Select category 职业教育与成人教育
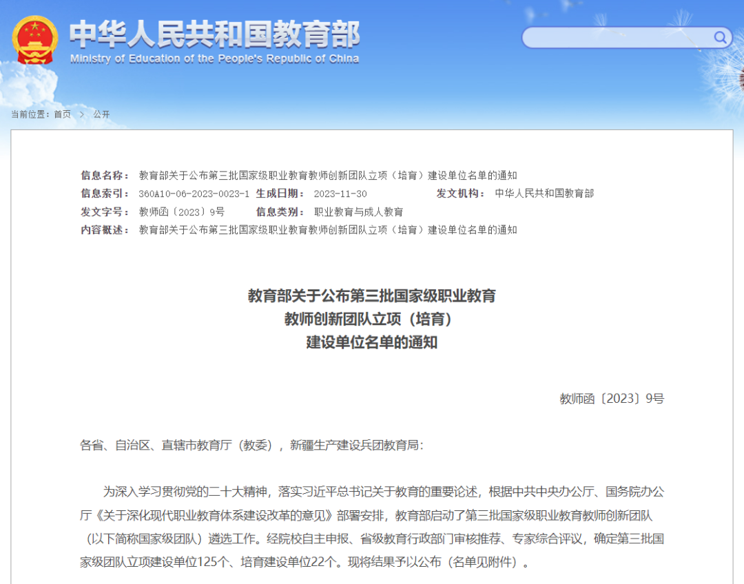Screen dimensions: 744x584 (358, 211)
